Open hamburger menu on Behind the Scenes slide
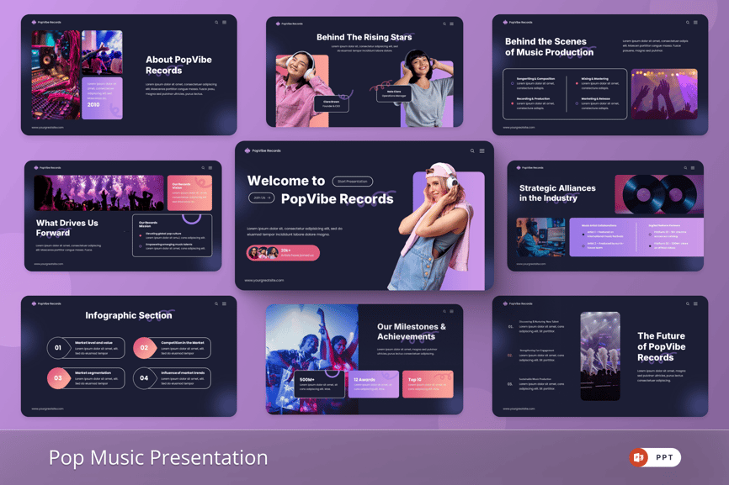Image resolution: width=729 pixels, height=485 pixels. (695, 23)
